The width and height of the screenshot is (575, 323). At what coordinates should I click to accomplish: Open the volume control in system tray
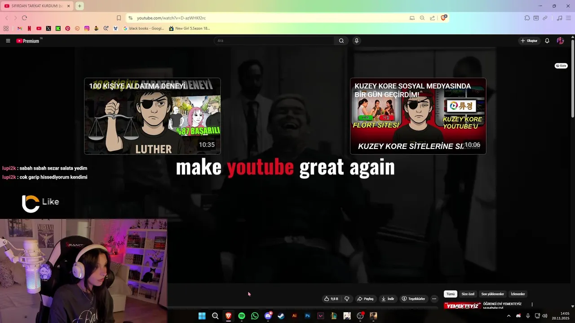point(545,316)
